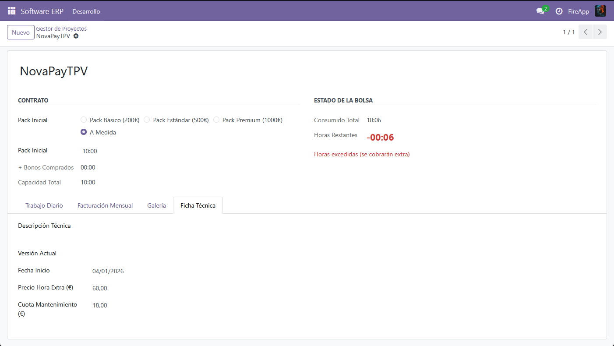The height and width of the screenshot is (346, 614).
Task: Edit the Precio Hora Extra value 60,00
Action: click(100, 288)
